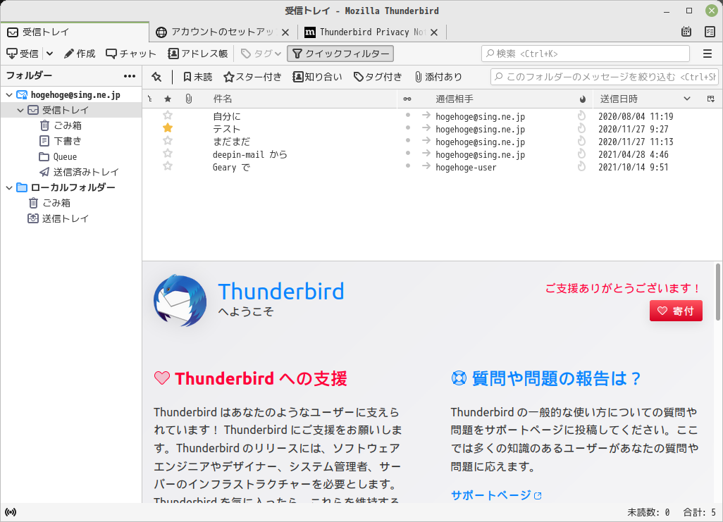723x522 pixels.
Task: Star the まだまだ message
Action: (x=168, y=141)
